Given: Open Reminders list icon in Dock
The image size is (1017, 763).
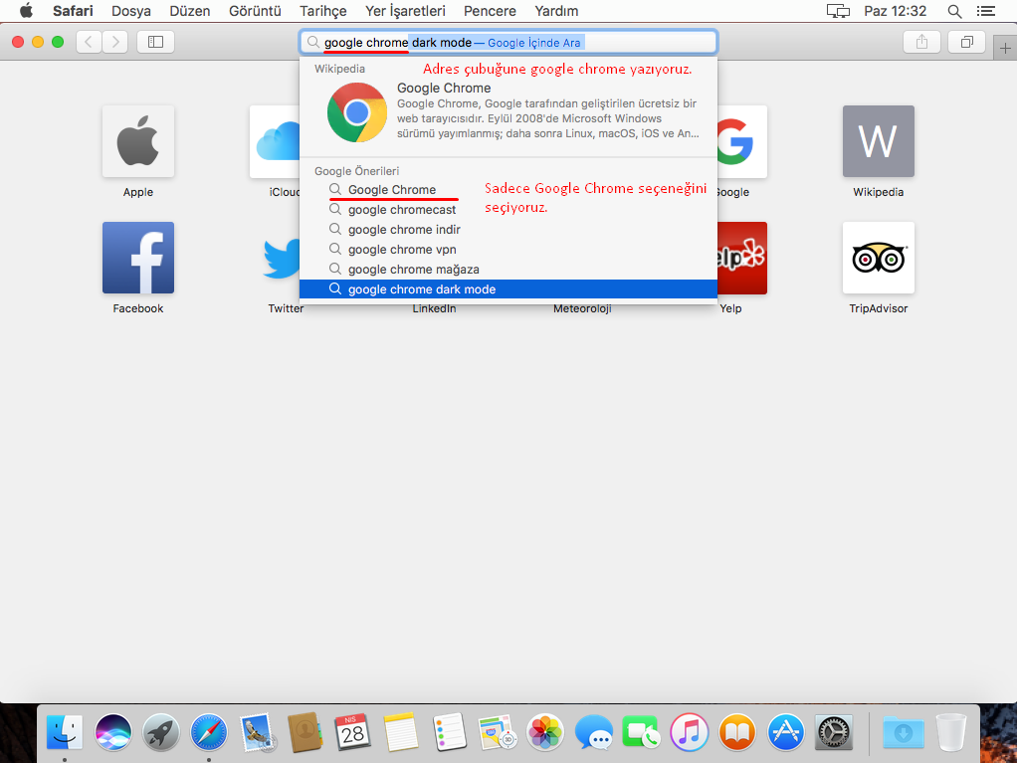Looking at the screenshot, I should click(449, 732).
